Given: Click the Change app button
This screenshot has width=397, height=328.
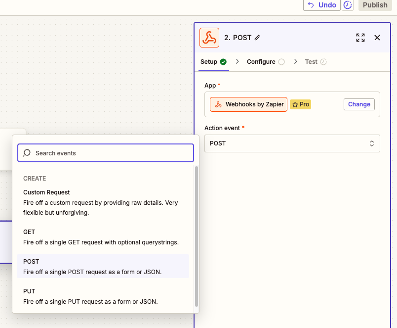Looking at the screenshot, I should [x=359, y=104].
